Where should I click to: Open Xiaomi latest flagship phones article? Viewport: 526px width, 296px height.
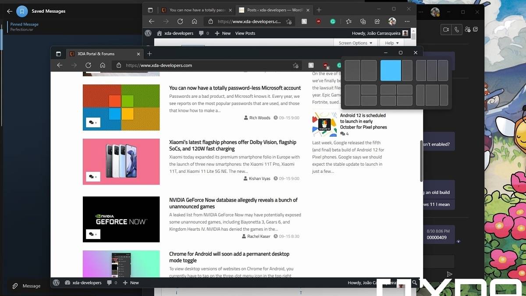pos(233,146)
